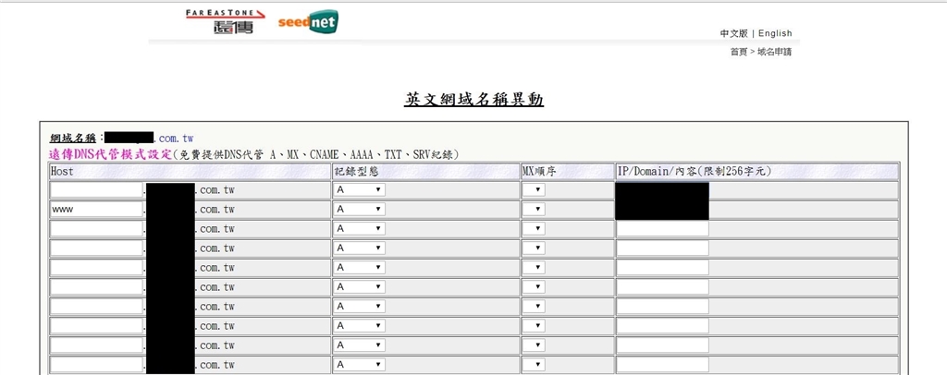Screen dimensions: 947x375
Task: Open MX order dropdown in fifth row
Action: pos(534,267)
